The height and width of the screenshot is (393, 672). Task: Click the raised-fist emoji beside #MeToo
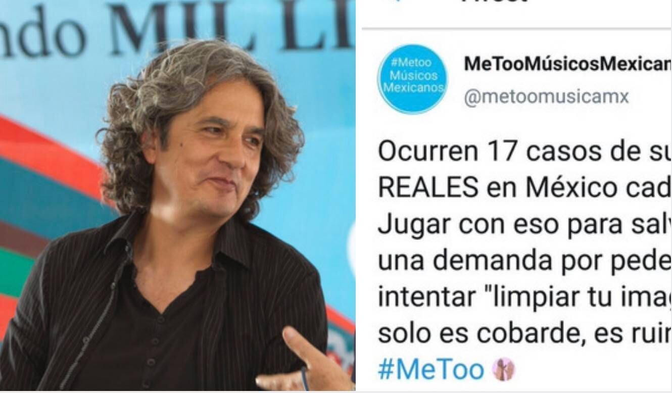[504, 370]
